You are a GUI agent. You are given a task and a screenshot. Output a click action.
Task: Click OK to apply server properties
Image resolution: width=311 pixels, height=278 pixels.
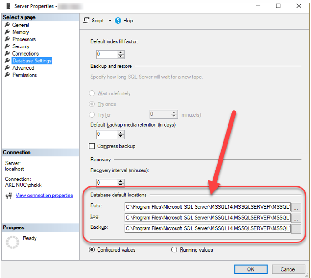point(250,269)
